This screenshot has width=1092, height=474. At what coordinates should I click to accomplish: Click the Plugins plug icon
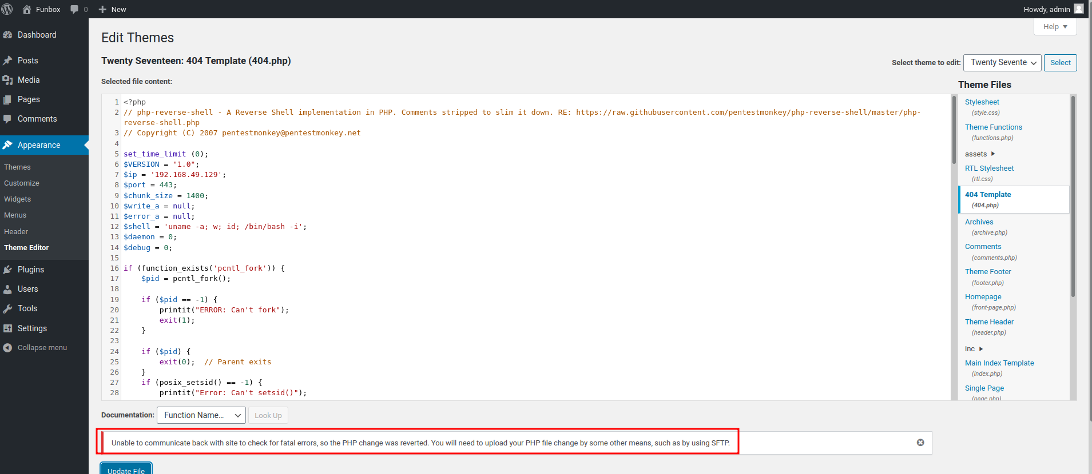(x=7, y=270)
